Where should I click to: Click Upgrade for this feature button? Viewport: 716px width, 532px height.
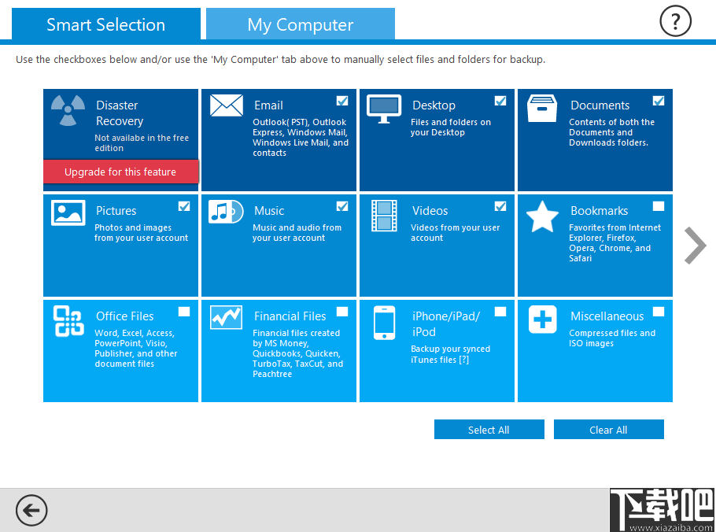point(121,172)
